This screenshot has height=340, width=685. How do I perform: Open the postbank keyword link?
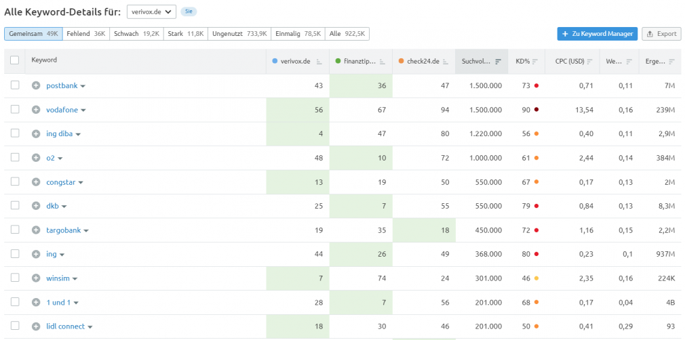[62, 85]
